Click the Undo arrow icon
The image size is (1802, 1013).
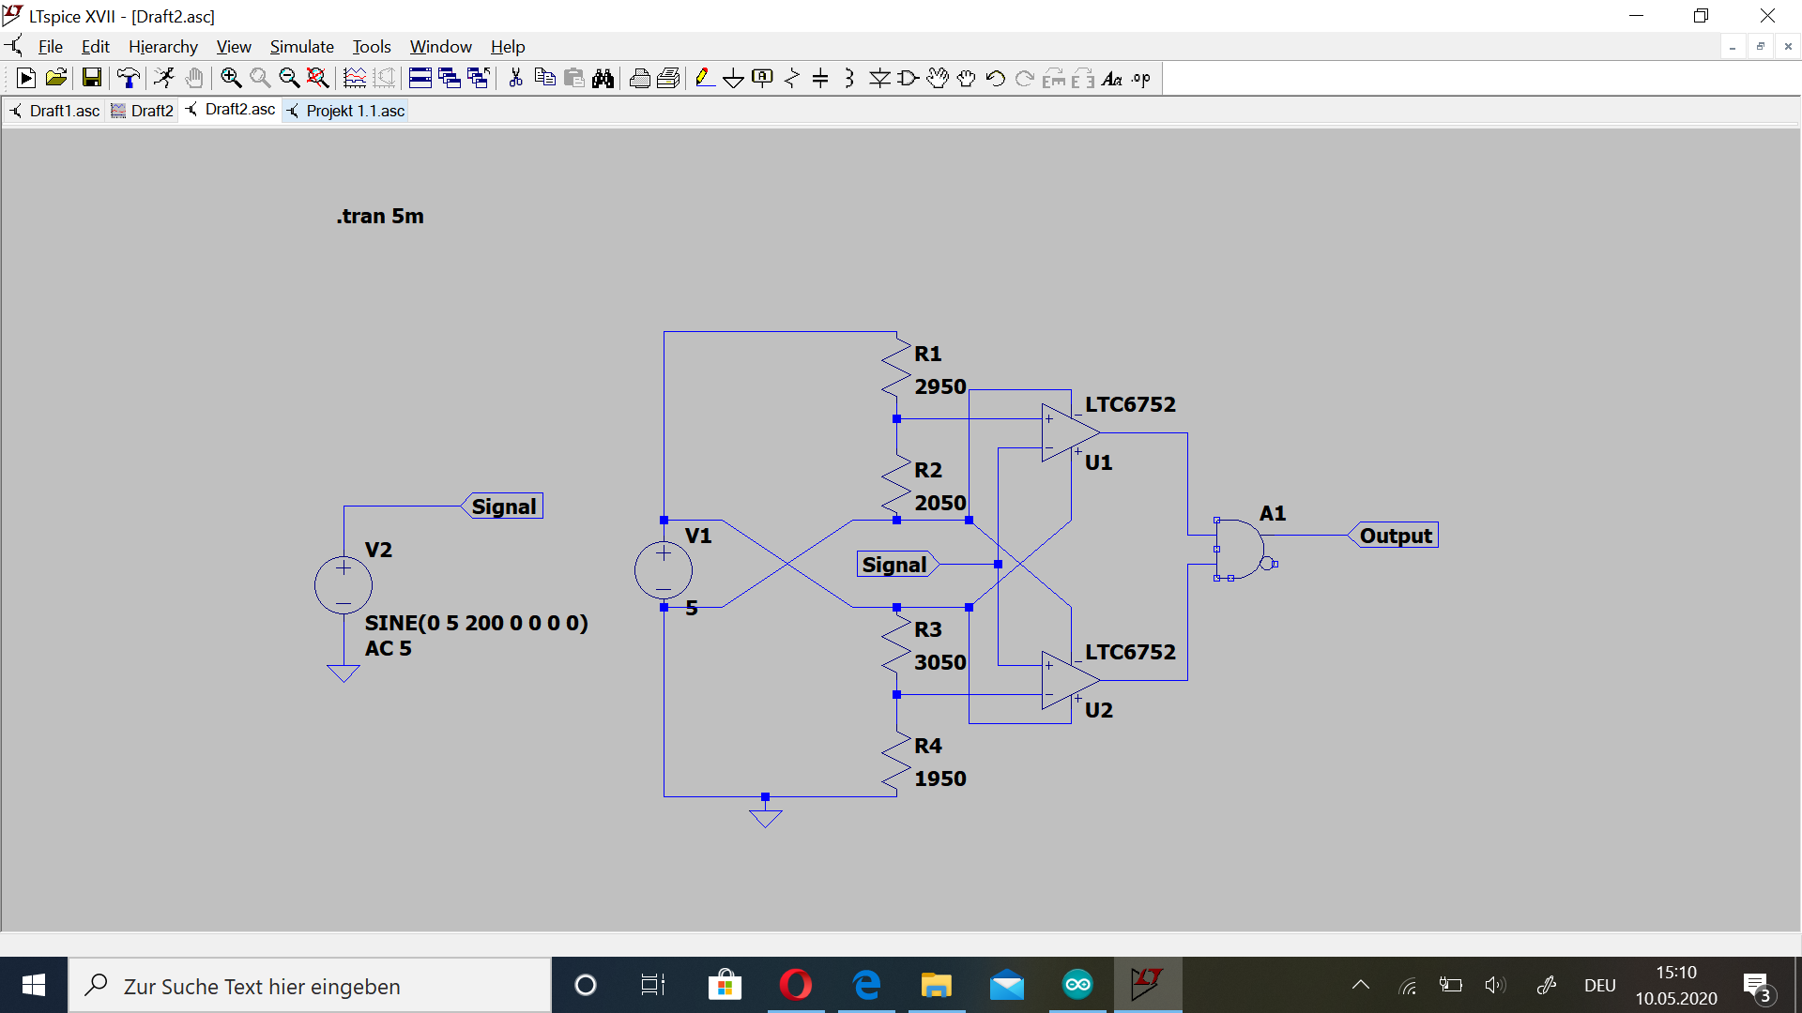point(996,79)
